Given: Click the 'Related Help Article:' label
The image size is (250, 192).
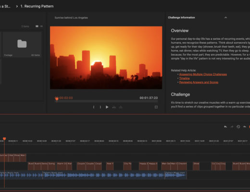Looking at the screenshot, I should tap(184, 71).
